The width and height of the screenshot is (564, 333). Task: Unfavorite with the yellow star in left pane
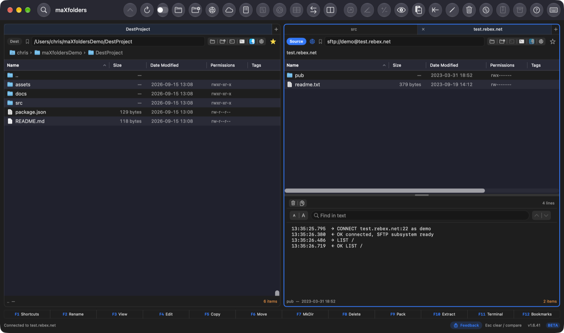273,41
